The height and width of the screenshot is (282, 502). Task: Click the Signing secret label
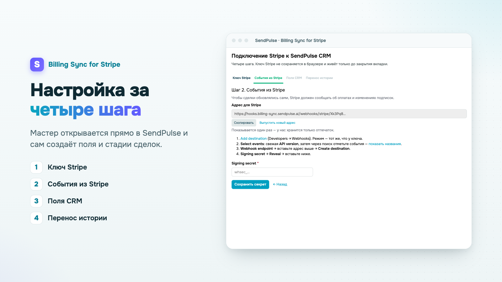pos(244,163)
